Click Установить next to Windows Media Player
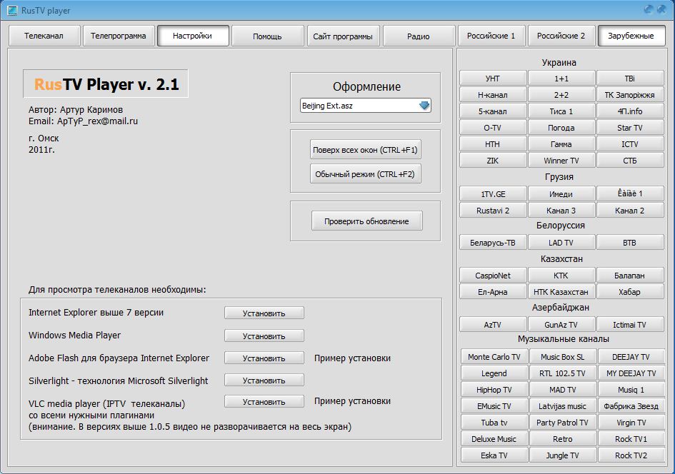Viewport: 675px width, 474px height. [264, 336]
